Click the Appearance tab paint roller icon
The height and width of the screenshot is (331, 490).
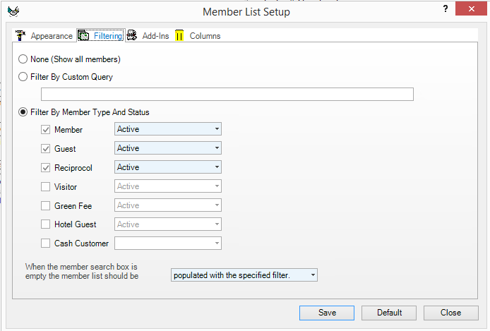[20, 36]
